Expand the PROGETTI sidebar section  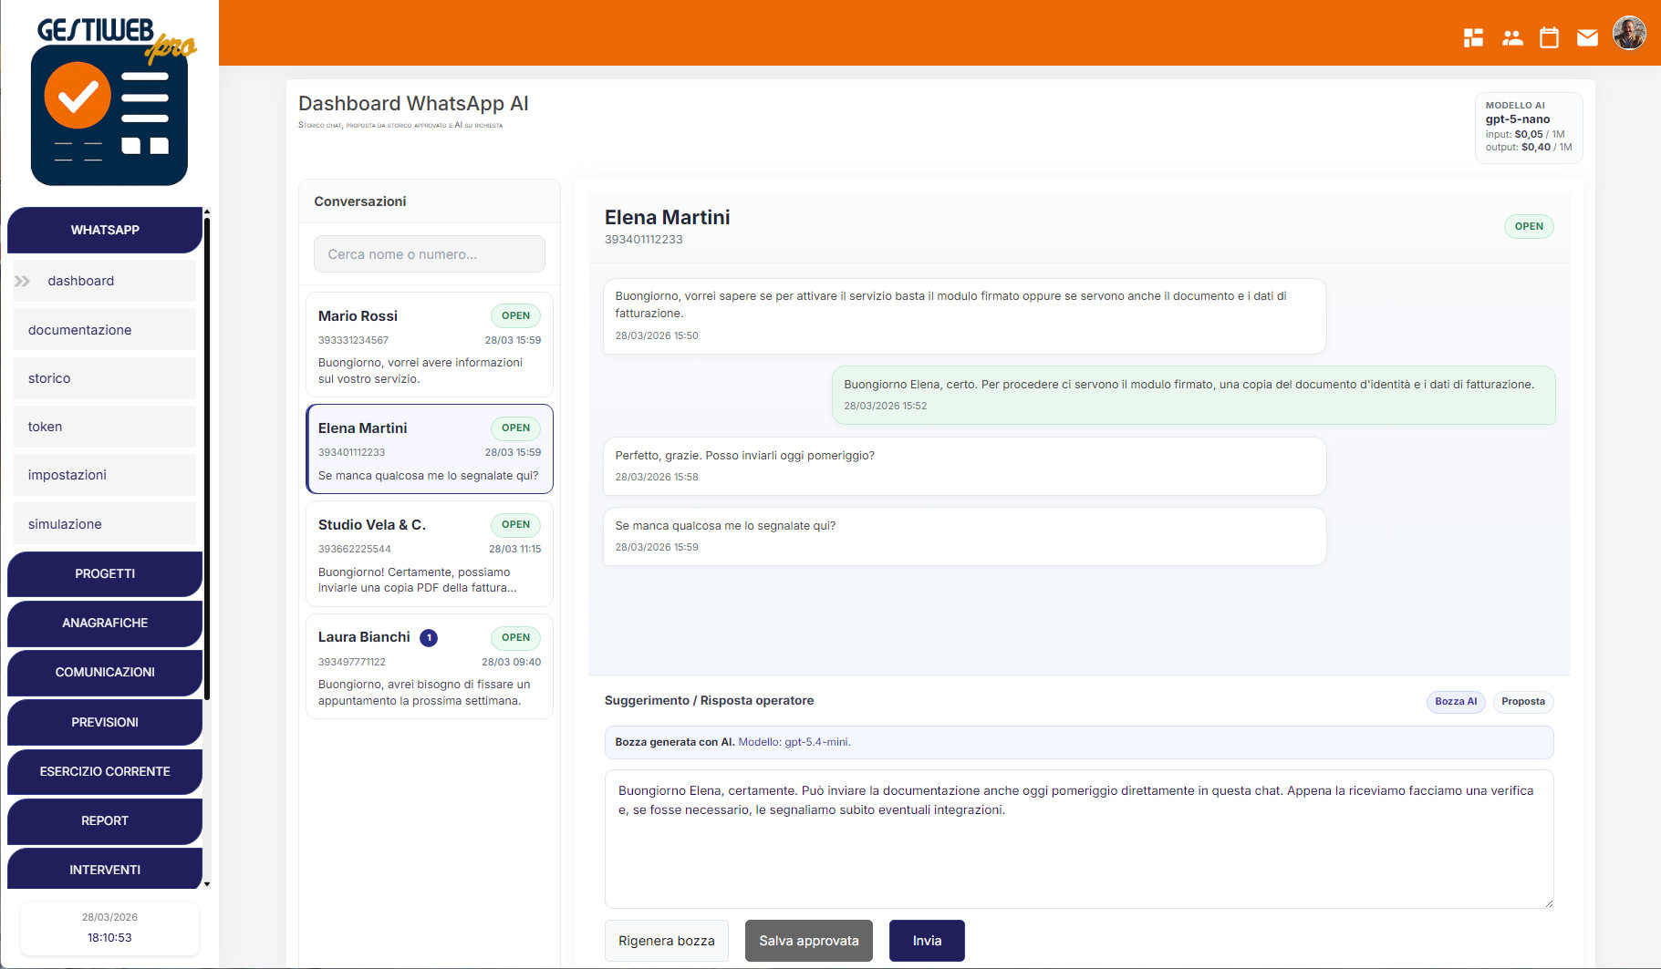tap(104, 574)
